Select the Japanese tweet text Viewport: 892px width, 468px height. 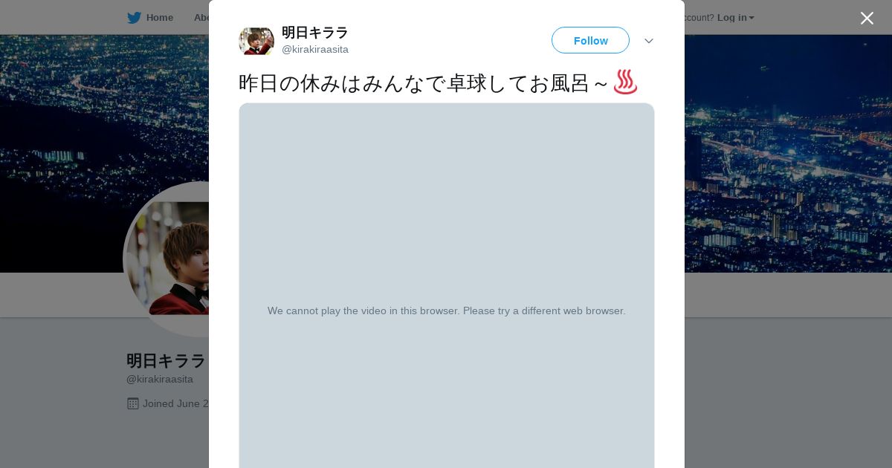(x=424, y=83)
